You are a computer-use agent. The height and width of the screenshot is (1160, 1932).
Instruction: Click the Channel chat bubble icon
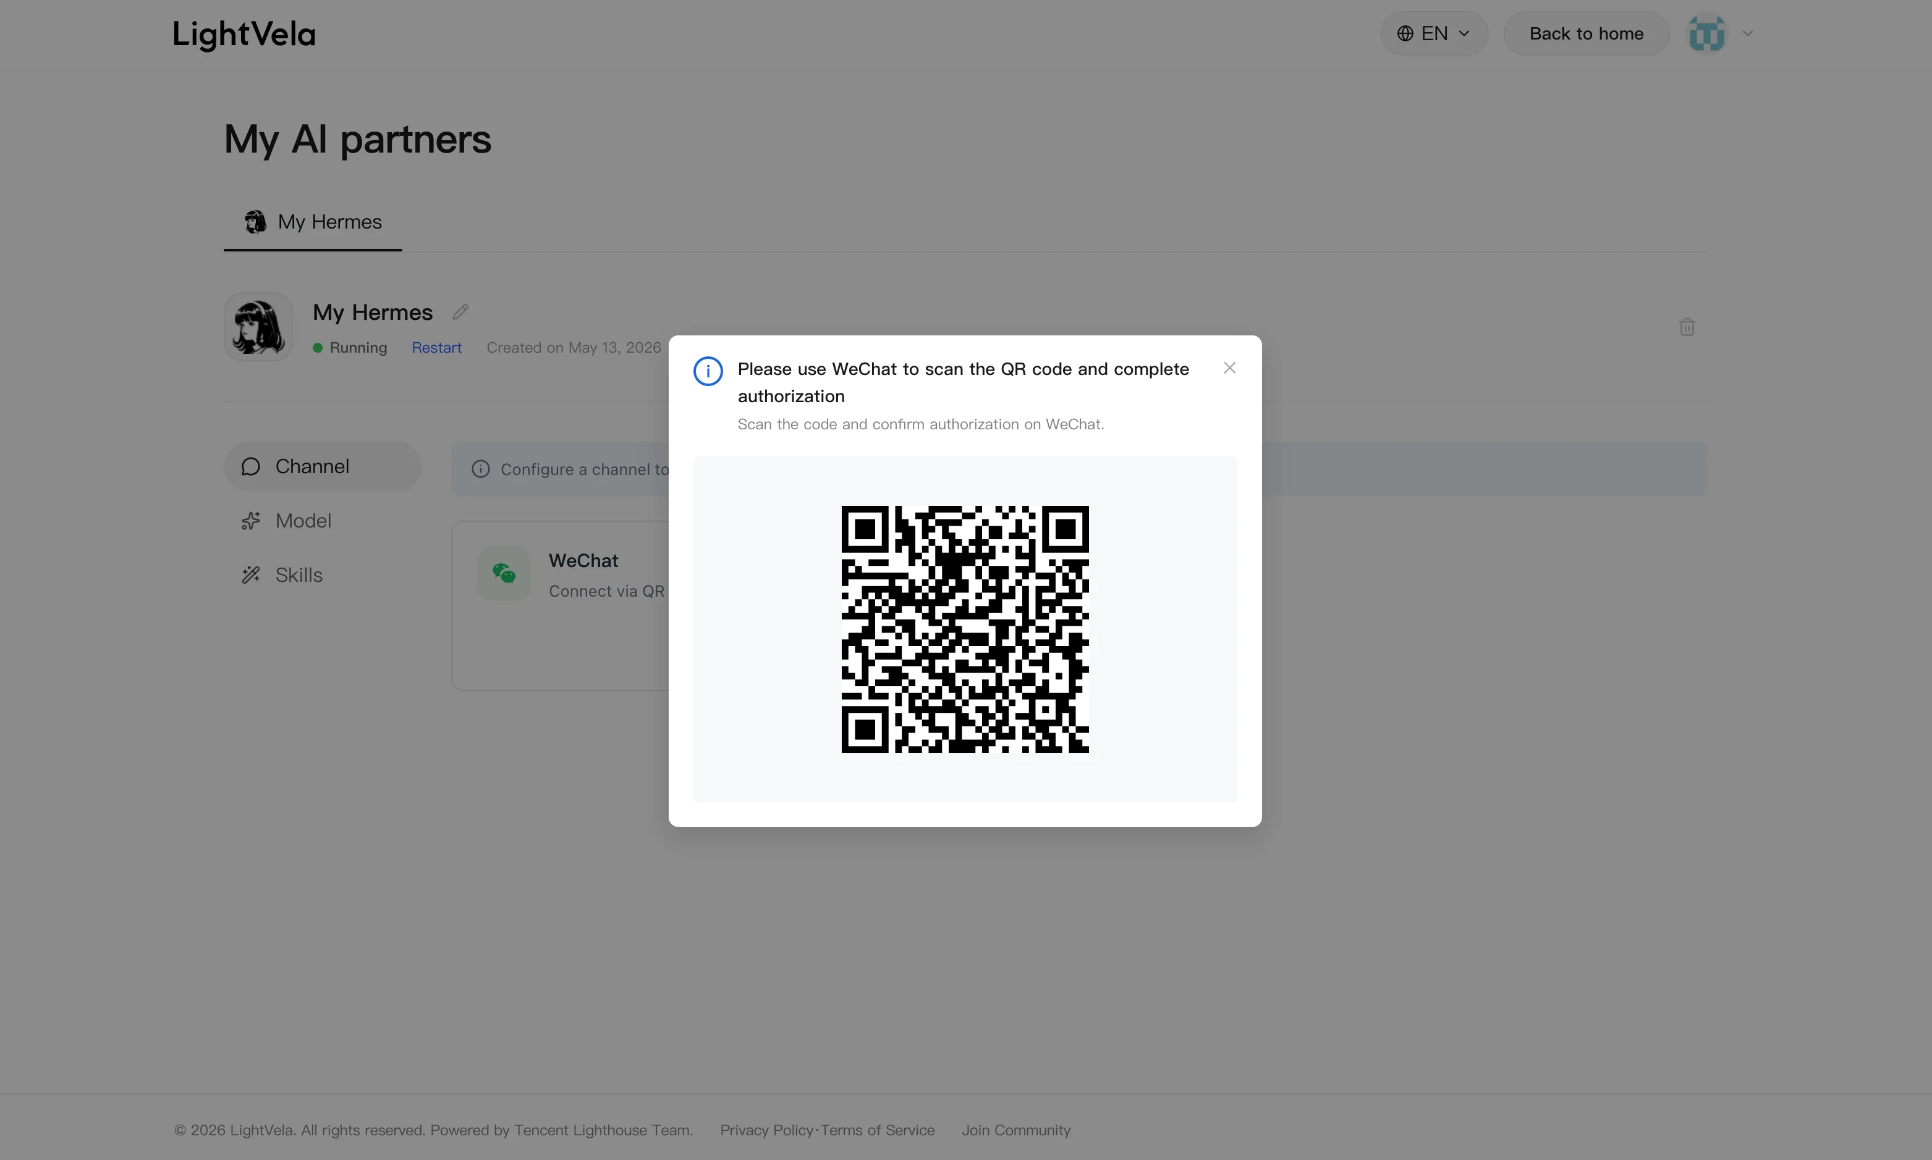[250, 467]
